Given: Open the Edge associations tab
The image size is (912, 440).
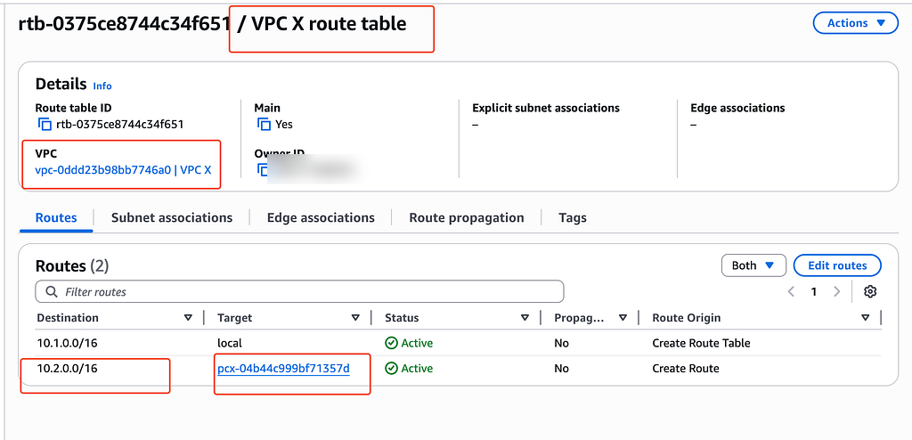Looking at the screenshot, I should 321,217.
